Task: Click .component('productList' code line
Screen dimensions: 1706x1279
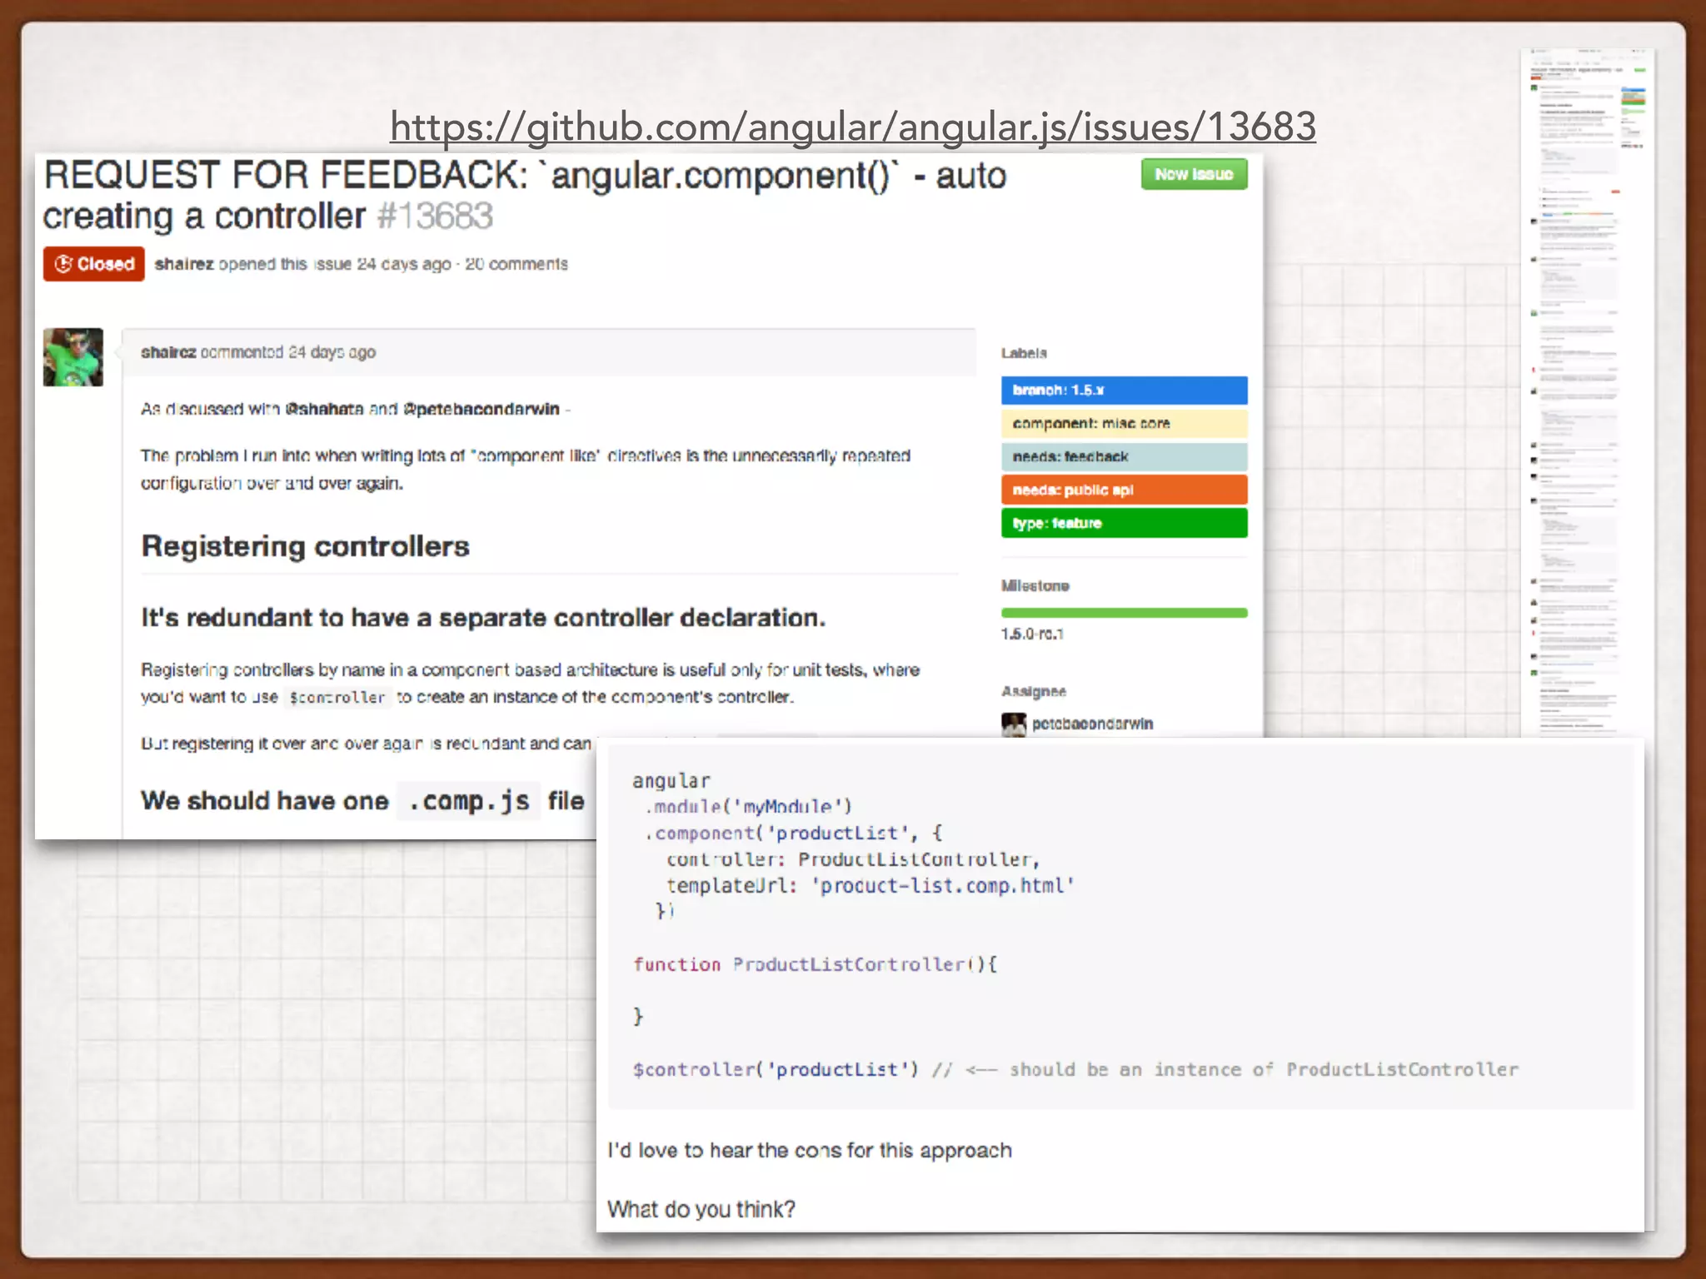Action: [x=793, y=833]
